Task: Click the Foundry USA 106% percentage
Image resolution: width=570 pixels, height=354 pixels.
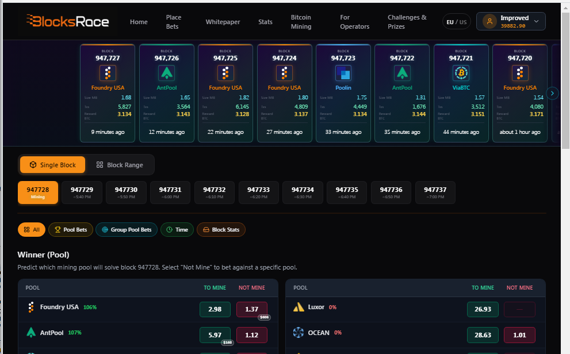Action: click(x=90, y=307)
